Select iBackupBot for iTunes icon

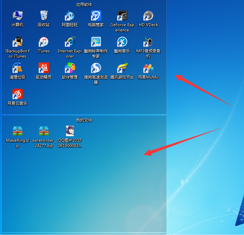[17, 42]
